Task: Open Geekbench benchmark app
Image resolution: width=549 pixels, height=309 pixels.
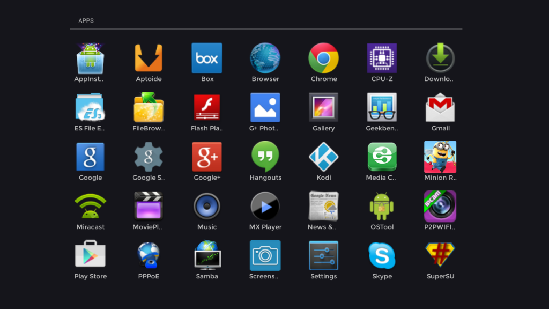Action: (x=382, y=107)
